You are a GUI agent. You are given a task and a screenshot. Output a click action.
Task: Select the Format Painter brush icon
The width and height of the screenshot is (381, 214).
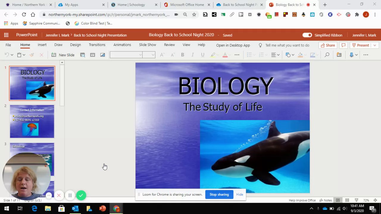32,55
